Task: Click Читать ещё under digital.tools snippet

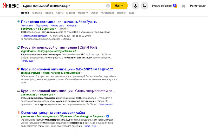Action: click(28, 61)
